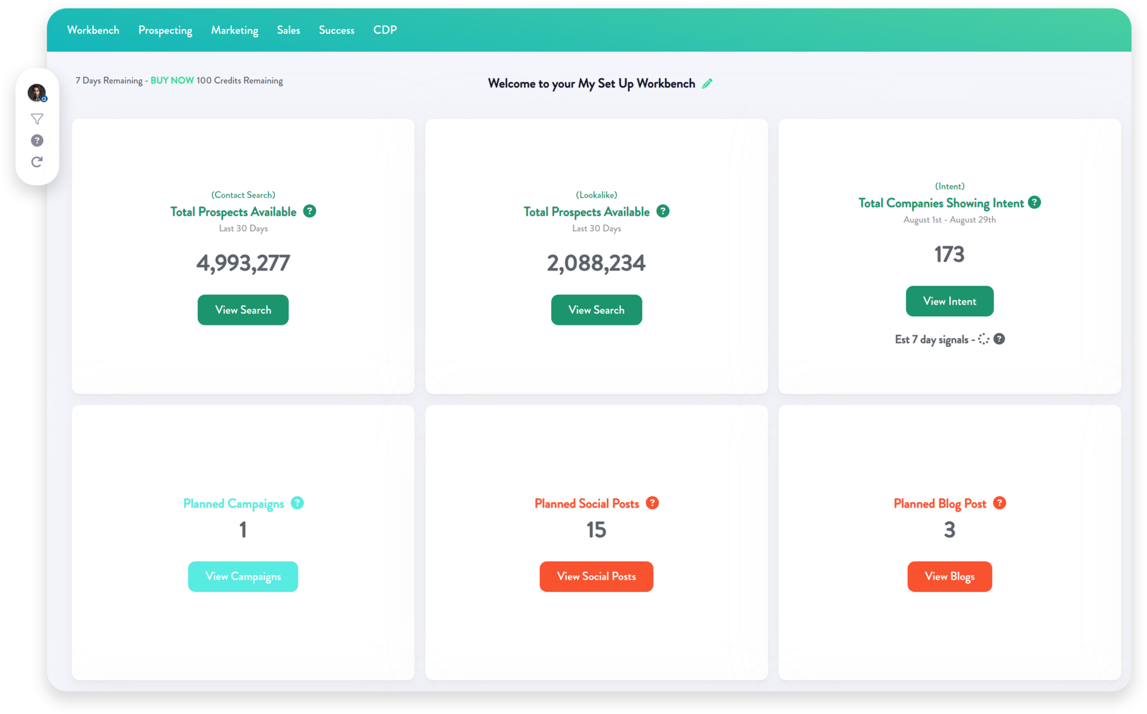Viewport: 1147px width, 714px height.
Task: Click help icon beside Planned Blog Post
Action: coord(1000,503)
